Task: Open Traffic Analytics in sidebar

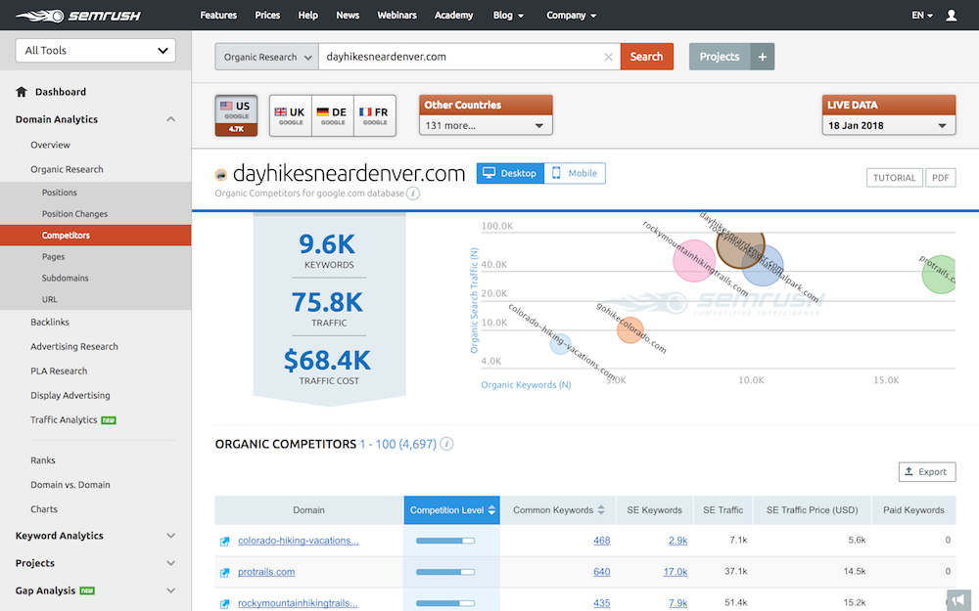Action: (64, 420)
